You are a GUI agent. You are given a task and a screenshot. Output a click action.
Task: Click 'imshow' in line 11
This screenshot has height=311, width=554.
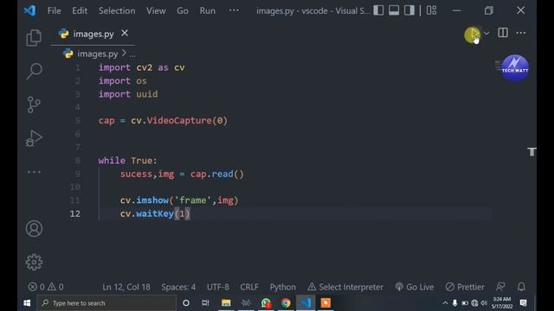[x=152, y=200]
